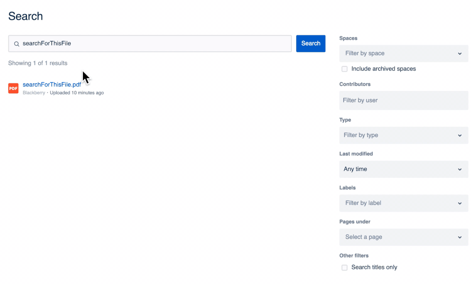Image resolution: width=471 pixels, height=284 pixels.
Task: Click the PDF file icon for searchForThisFile.pdf
Action: coord(13,88)
